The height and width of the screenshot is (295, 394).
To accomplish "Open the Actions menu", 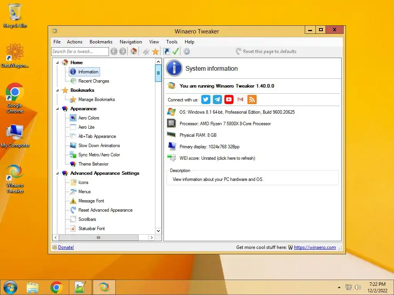I will pos(75,42).
